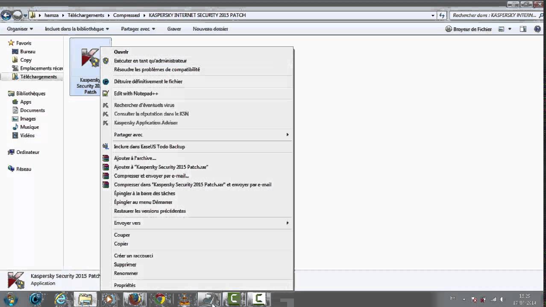Select Détruire définitivement le fichier
Image resolution: width=546 pixels, height=307 pixels.
click(148, 81)
